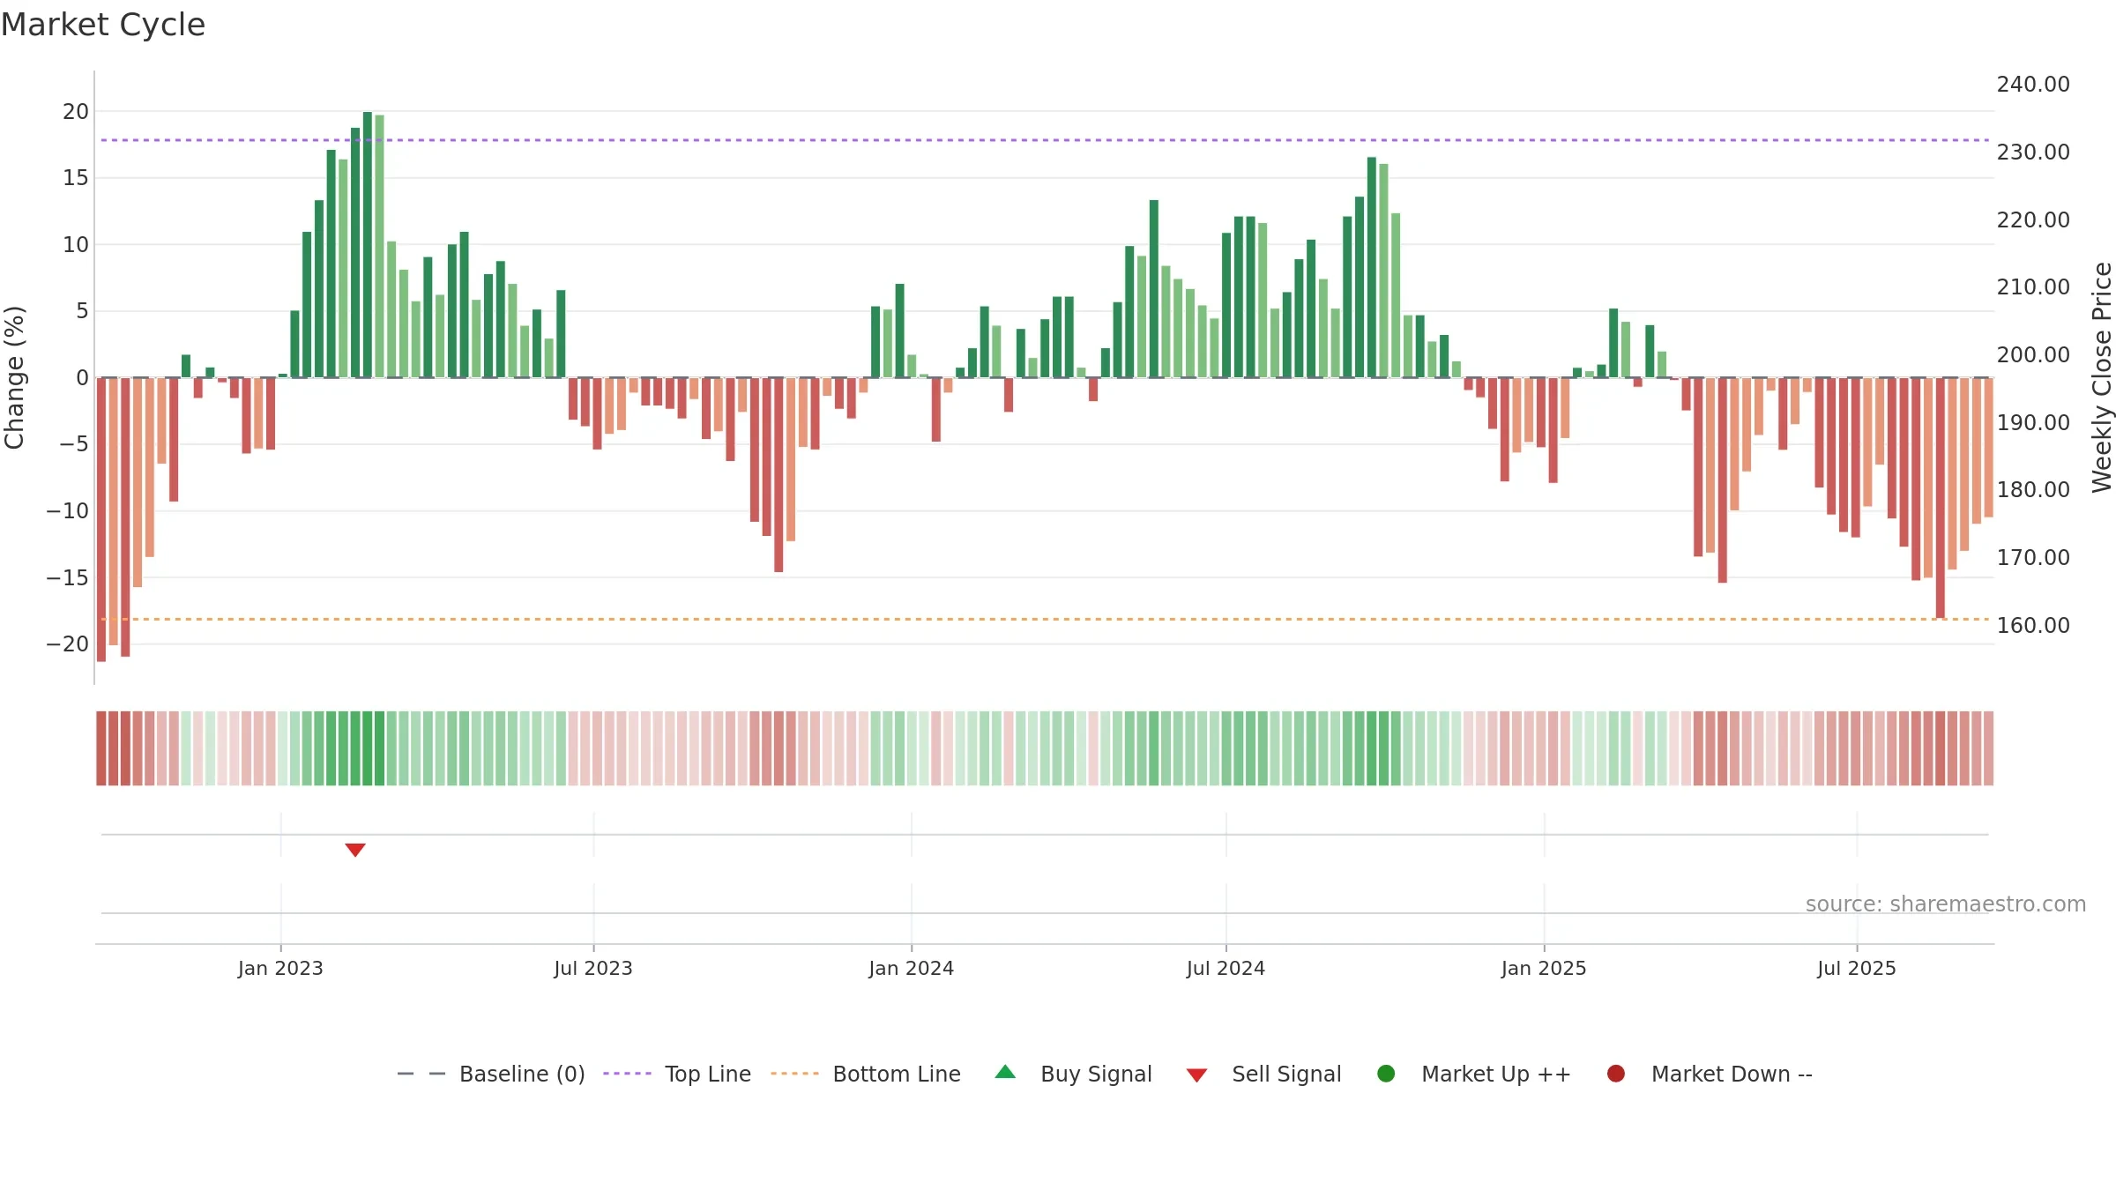
Task: Click the Jul 2023 axis label
Action: [593, 969]
